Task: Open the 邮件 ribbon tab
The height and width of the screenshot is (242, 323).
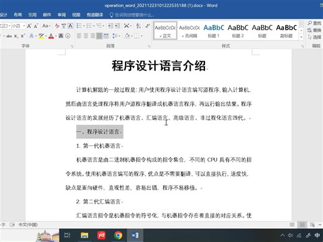Action: (47, 15)
